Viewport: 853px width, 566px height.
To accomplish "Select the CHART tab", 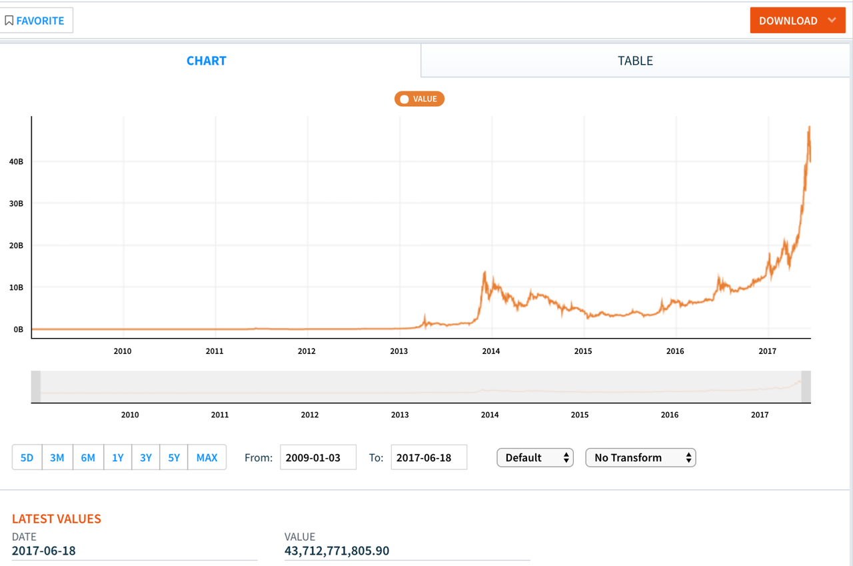I will tap(207, 61).
